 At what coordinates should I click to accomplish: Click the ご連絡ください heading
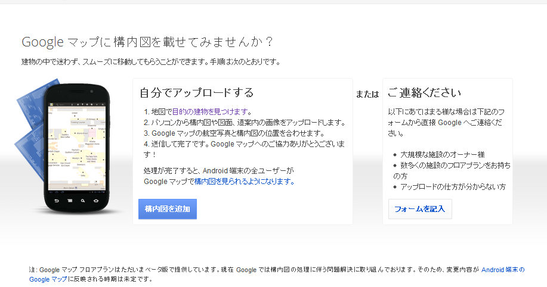pyautogui.click(x=424, y=93)
